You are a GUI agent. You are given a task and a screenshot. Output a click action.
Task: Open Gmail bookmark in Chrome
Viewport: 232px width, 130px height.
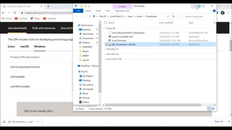click(7, 18)
